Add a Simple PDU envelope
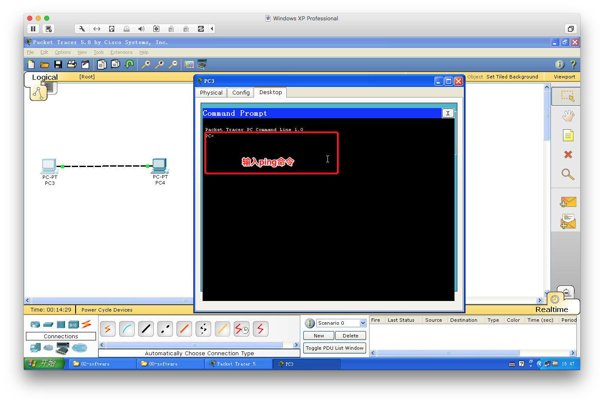 point(568,202)
